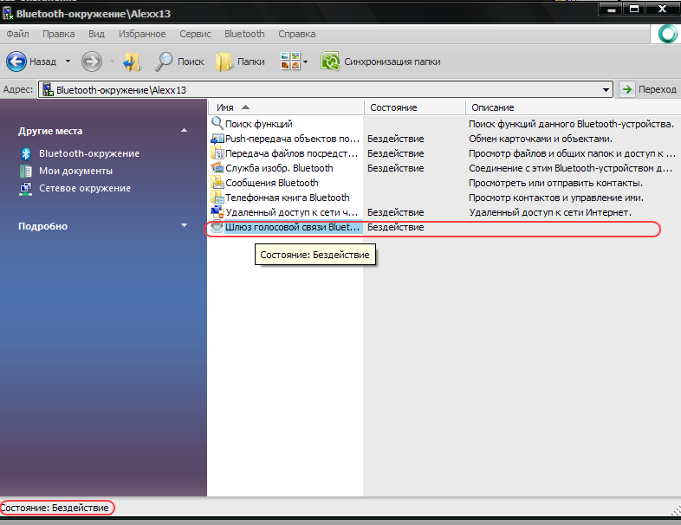681x525 pixels.
Task: Click the Go button
Action: pos(648,89)
